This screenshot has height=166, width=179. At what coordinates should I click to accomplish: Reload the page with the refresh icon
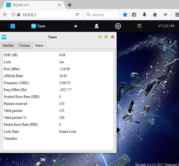coord(77,14)
